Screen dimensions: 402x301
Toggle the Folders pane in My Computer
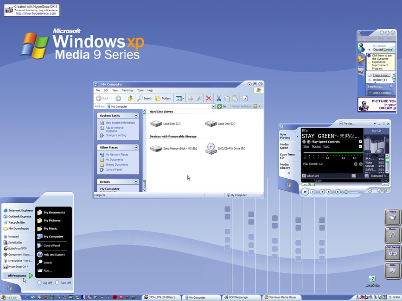[x=163, y=98]
